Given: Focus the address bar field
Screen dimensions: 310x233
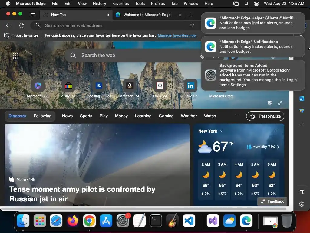Looking at the screenshot, I should 115,25.
